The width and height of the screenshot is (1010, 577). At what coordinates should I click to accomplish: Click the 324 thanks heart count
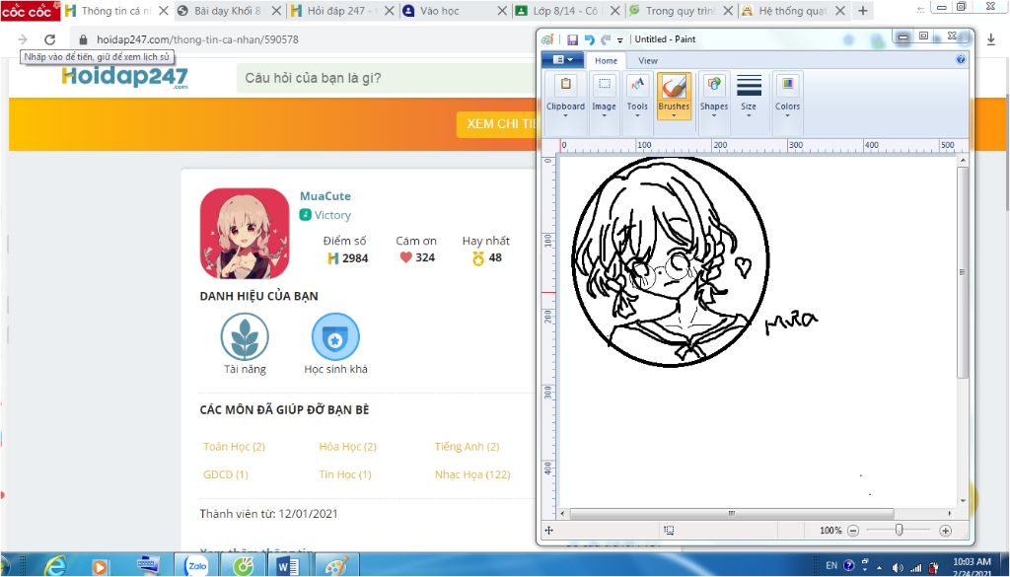click(x=425, y=257)
